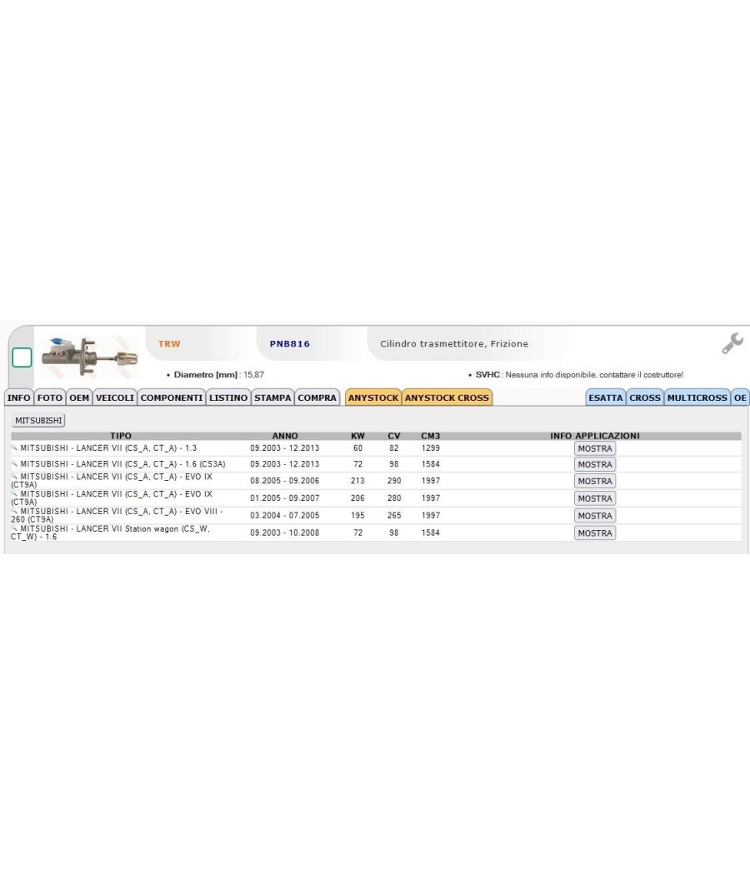The height and width of the screenshot is (875, 750).
Task: Select the ESATTA tab
Action: click(606, 397)
